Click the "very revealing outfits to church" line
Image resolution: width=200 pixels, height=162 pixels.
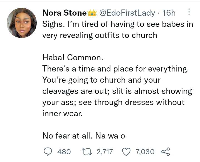(x=100, y=35)
